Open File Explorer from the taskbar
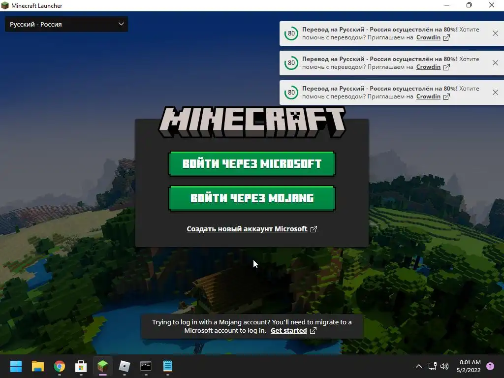The width and height of the screenshot is (504, 378). click(37, 366)
